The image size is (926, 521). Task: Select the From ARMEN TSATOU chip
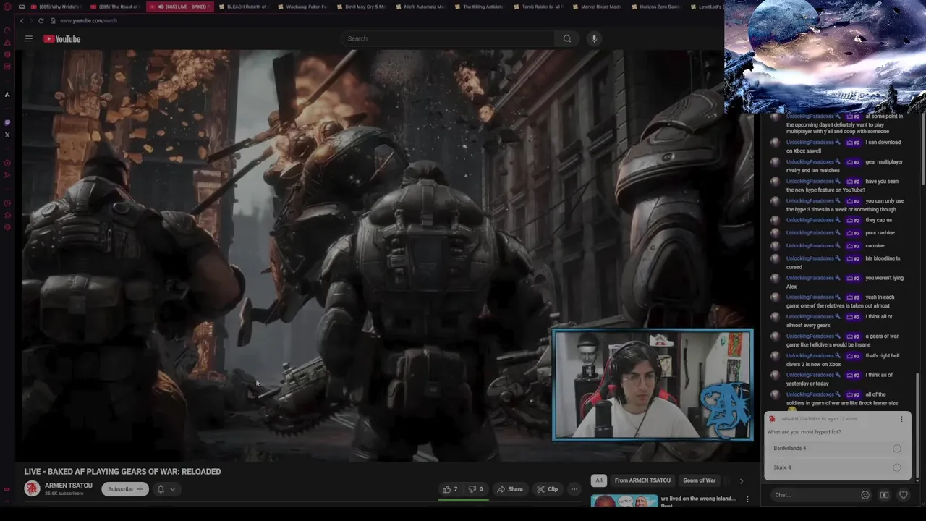[642, 480]
